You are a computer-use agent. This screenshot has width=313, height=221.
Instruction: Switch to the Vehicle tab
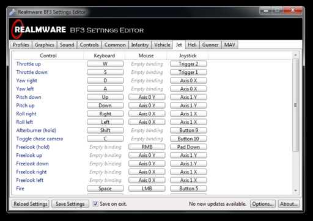(x=162, y=45)
